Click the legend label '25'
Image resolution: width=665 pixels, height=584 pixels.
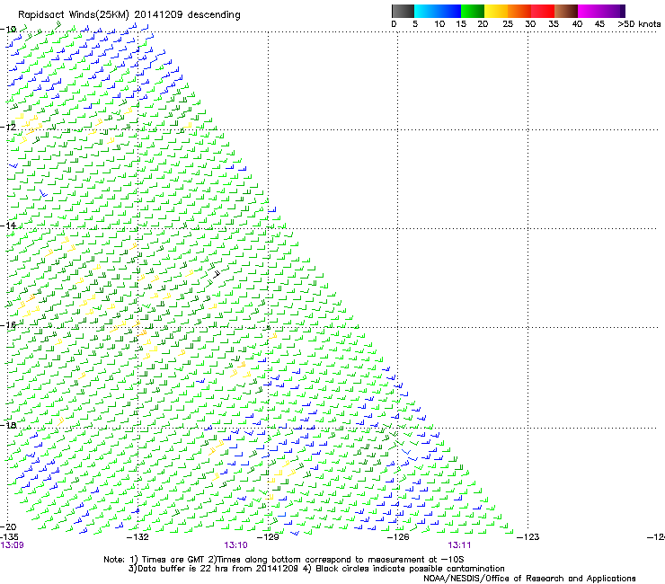pyautogui.click(x=508, y=24)
